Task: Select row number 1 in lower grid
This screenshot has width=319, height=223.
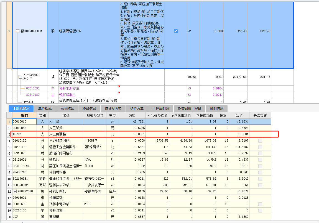Action: point(9,122)
